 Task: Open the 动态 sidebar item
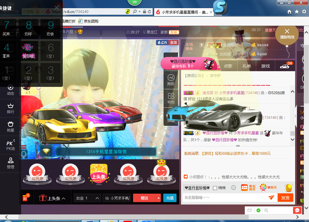pos(11,90)
